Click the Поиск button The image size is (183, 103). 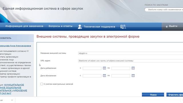click(x=153, y=95)
